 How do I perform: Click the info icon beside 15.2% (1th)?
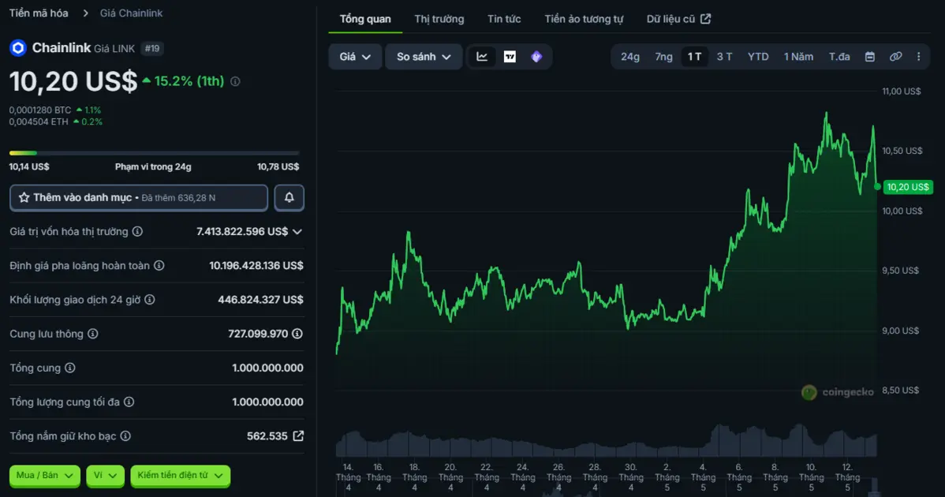(x=235, y=81)
